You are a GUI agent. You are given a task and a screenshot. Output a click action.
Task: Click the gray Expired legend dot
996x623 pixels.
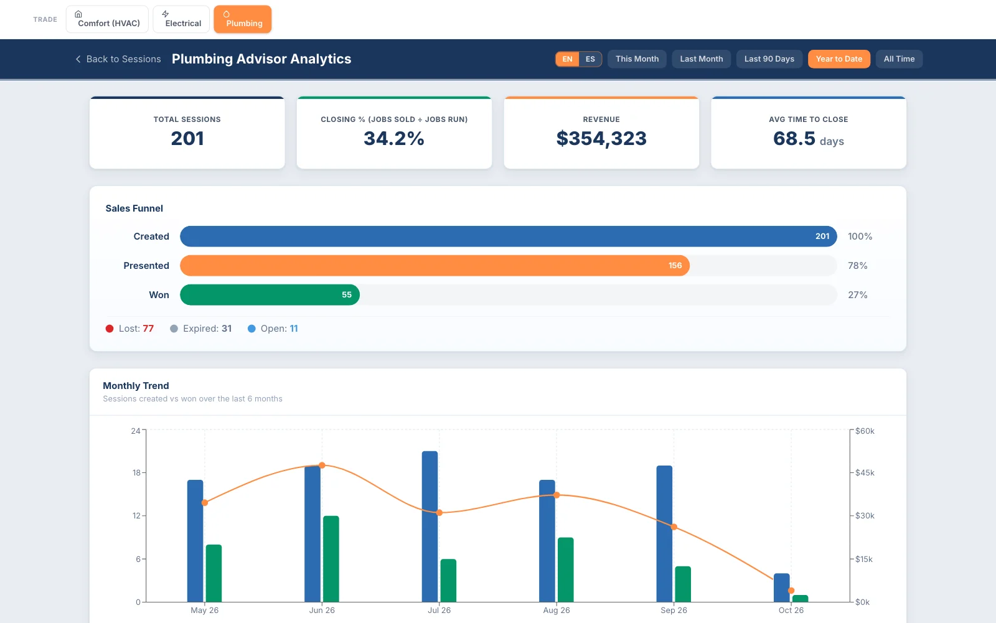click(174, 329)
